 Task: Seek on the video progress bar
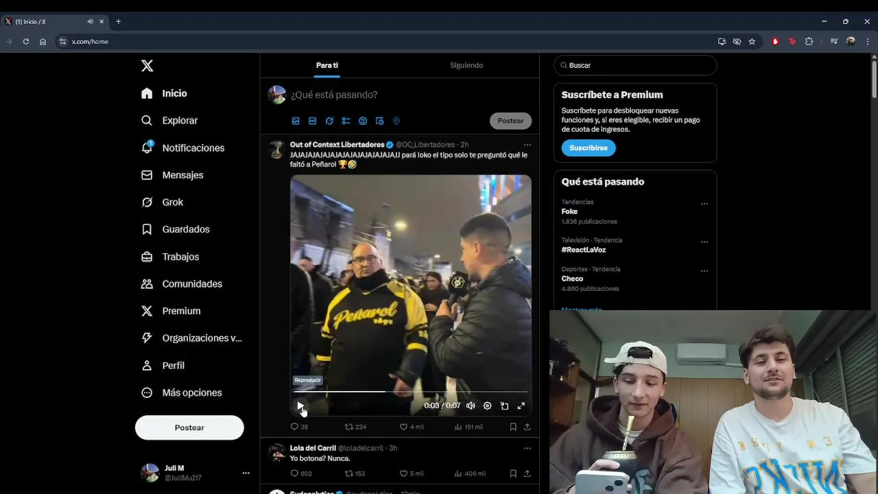click(x=410, y=392)
